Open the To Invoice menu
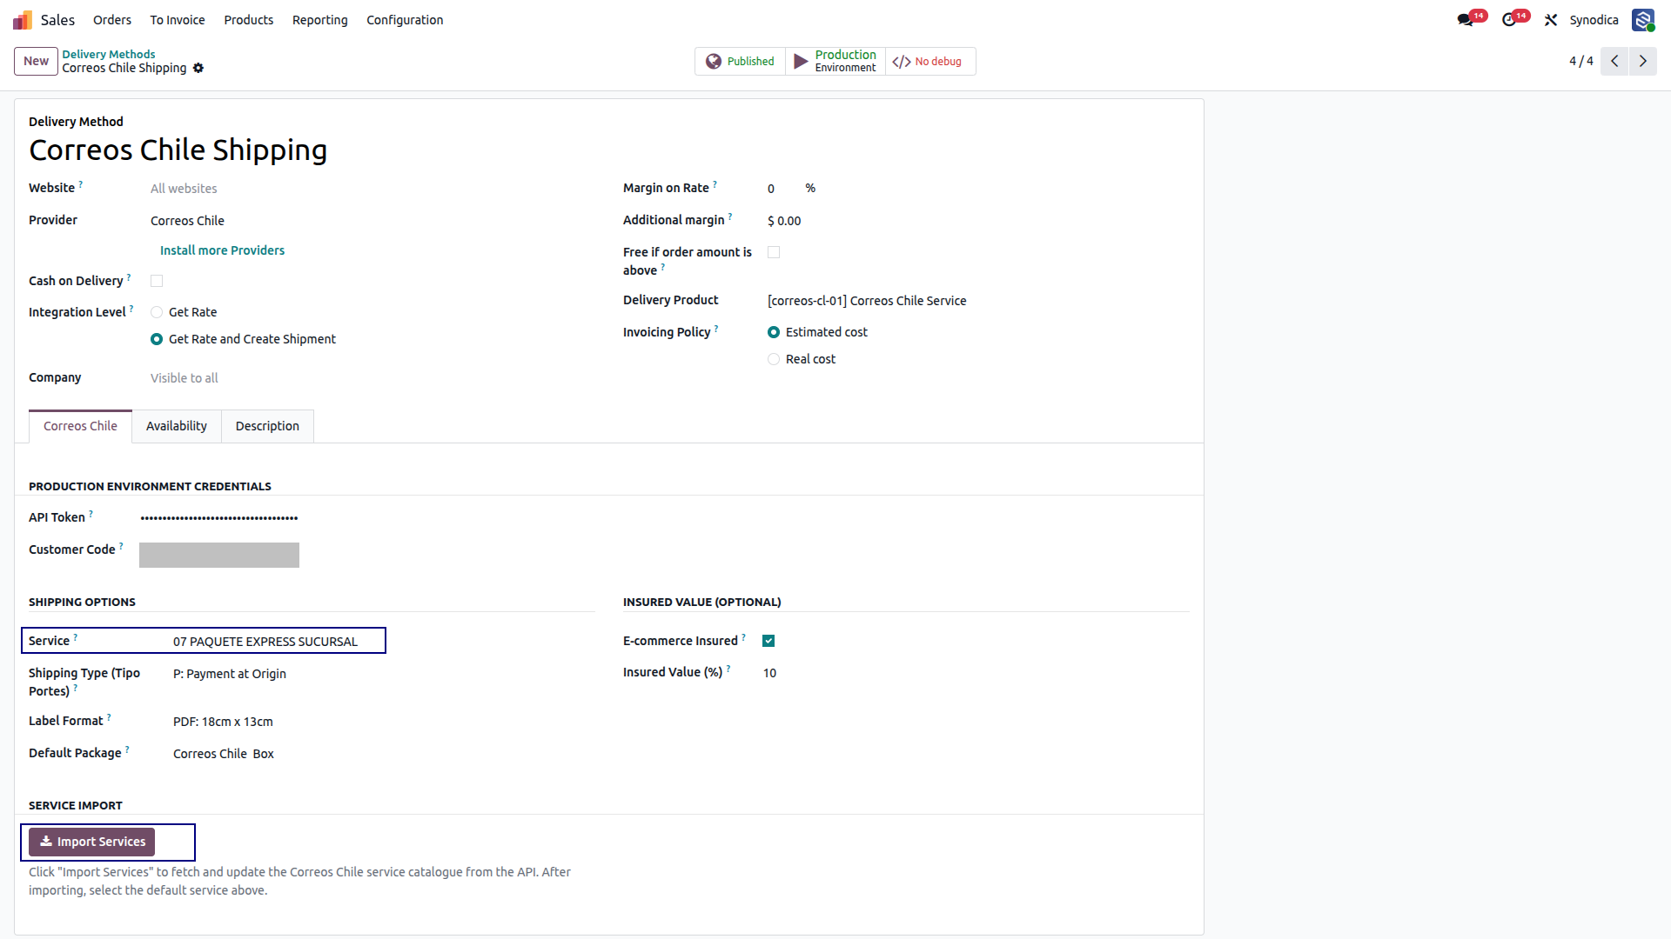 (x=178, y=20)
